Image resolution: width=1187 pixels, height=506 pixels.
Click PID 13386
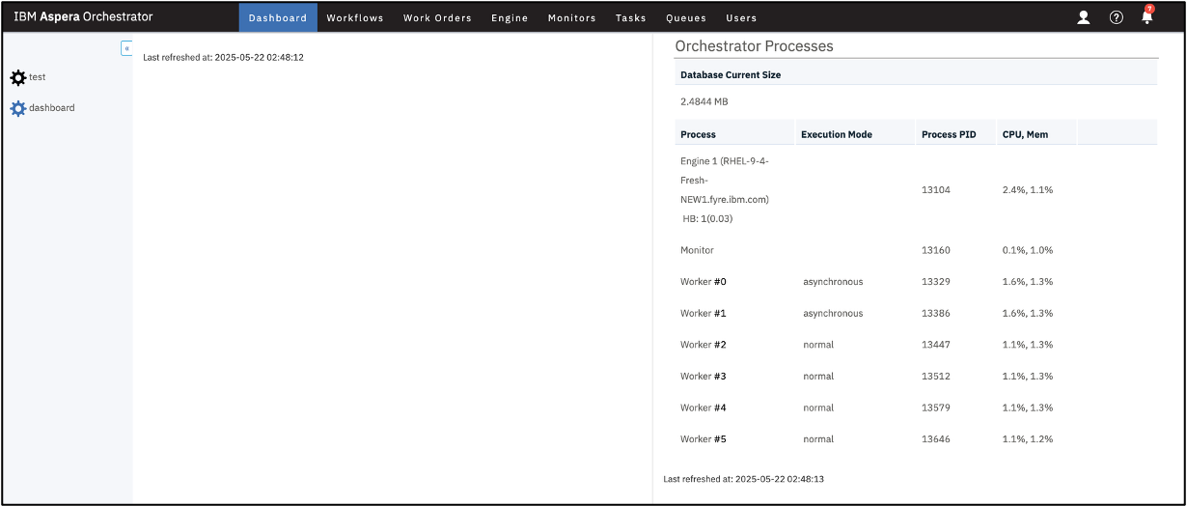pos(936,313)
